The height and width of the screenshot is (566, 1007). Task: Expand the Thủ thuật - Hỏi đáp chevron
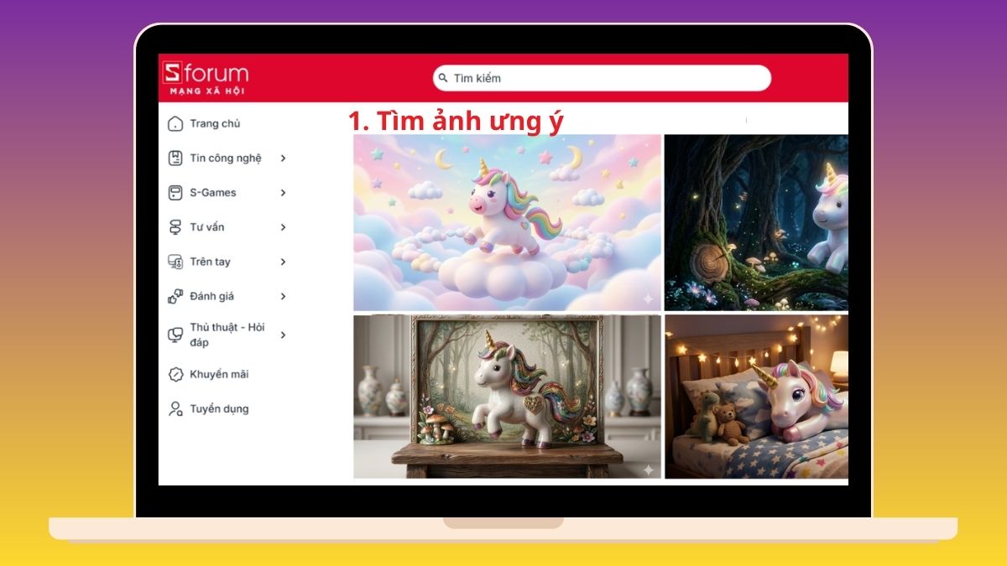click(284, 334)
